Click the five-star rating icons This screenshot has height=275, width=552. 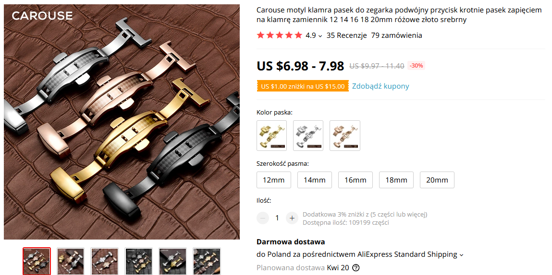pyautogui.click(x=280, y=35)
